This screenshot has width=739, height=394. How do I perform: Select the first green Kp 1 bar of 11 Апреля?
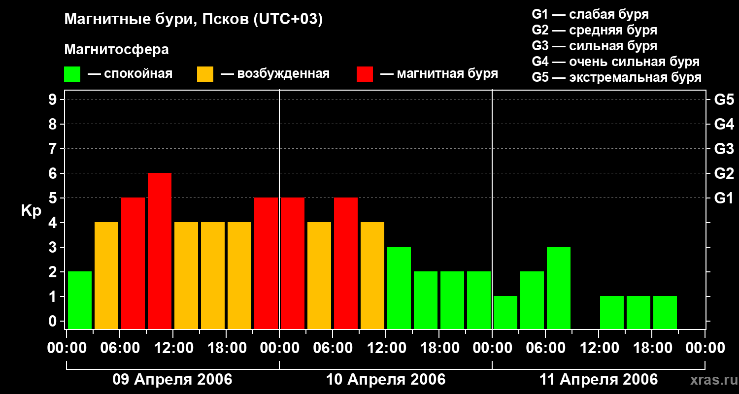[x=505, y=313]
